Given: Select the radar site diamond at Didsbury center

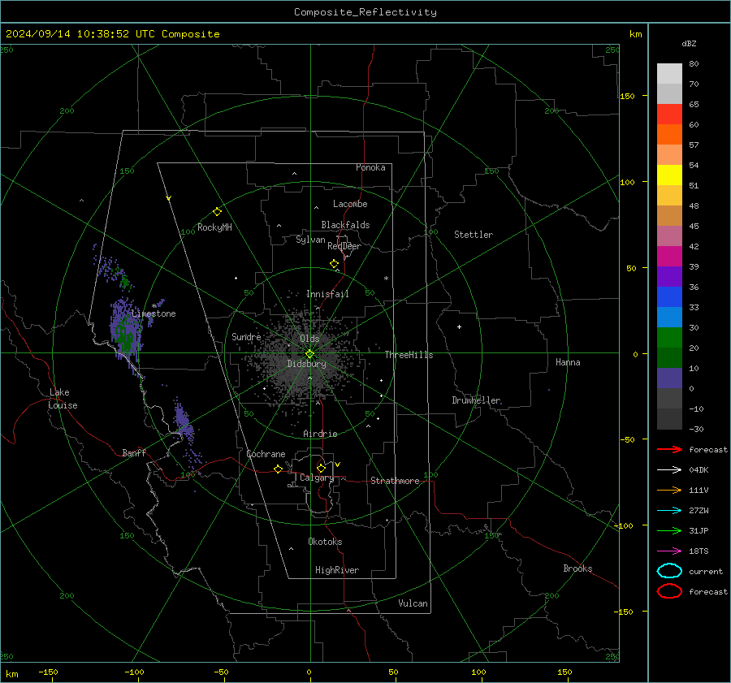Looking at the screenshot, I should 309,354.
